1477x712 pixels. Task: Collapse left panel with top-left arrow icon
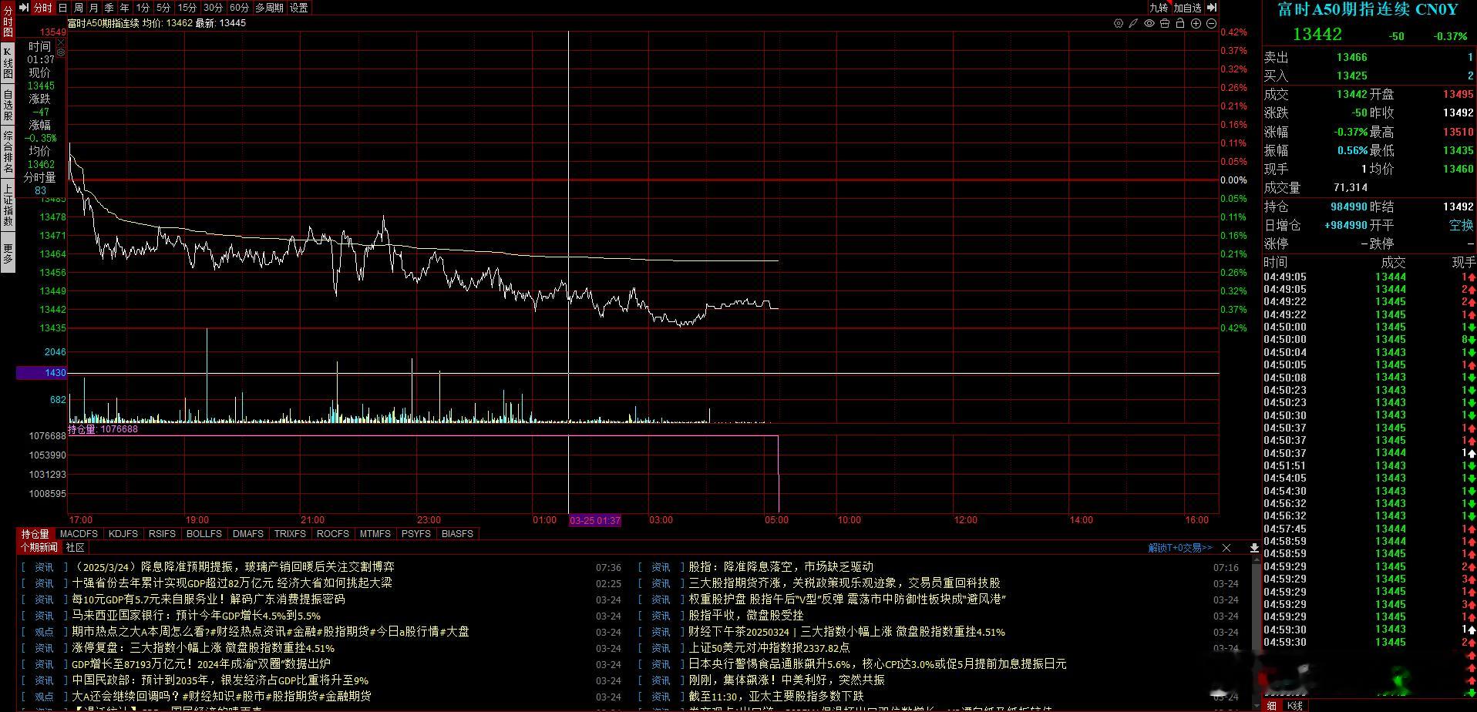click(24, 8)
